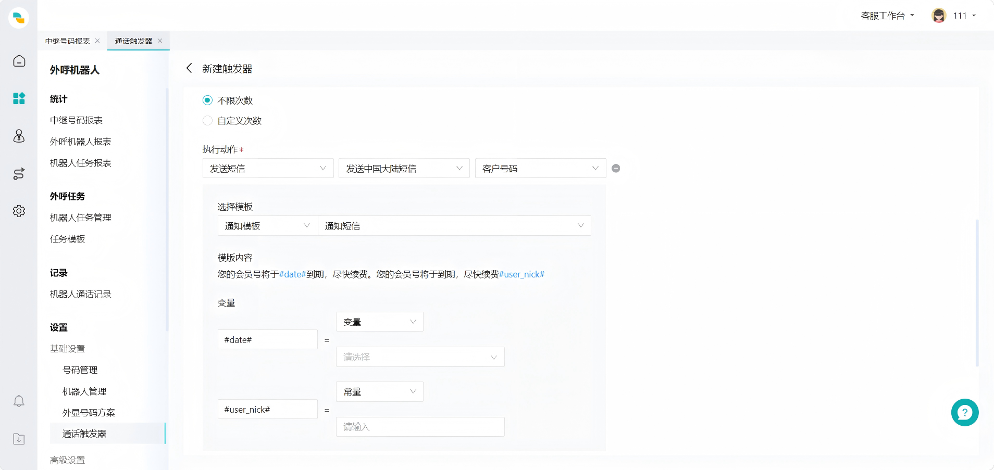Open 机器人任务管理 in the side menu
The width and height of the screenshot is (994, 470).
pyautogui.click(x=81, y=218)
